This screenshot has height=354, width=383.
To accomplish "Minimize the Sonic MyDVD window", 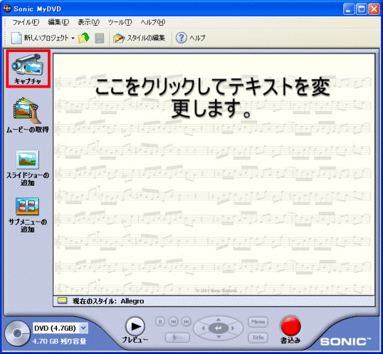I will (x=349, y=9).
